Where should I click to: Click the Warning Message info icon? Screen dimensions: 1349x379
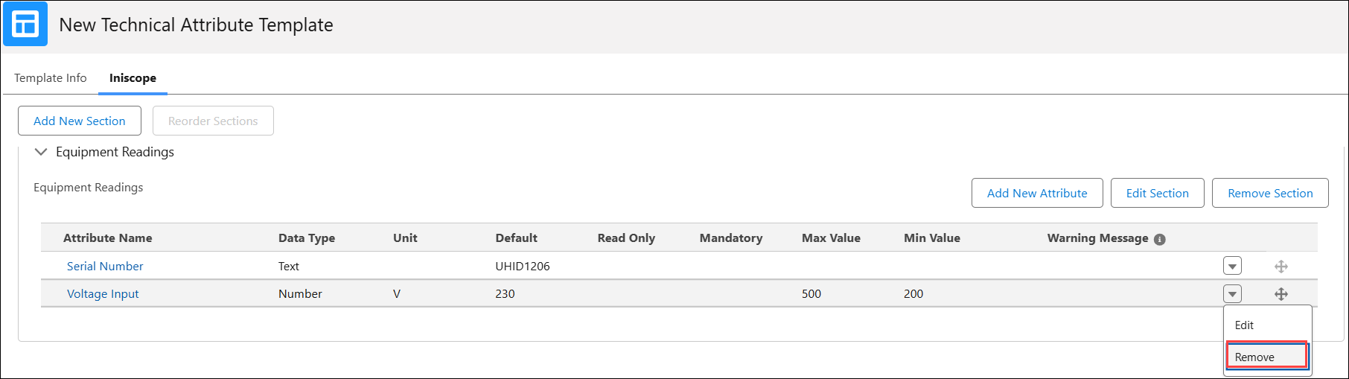point(1159,239)
